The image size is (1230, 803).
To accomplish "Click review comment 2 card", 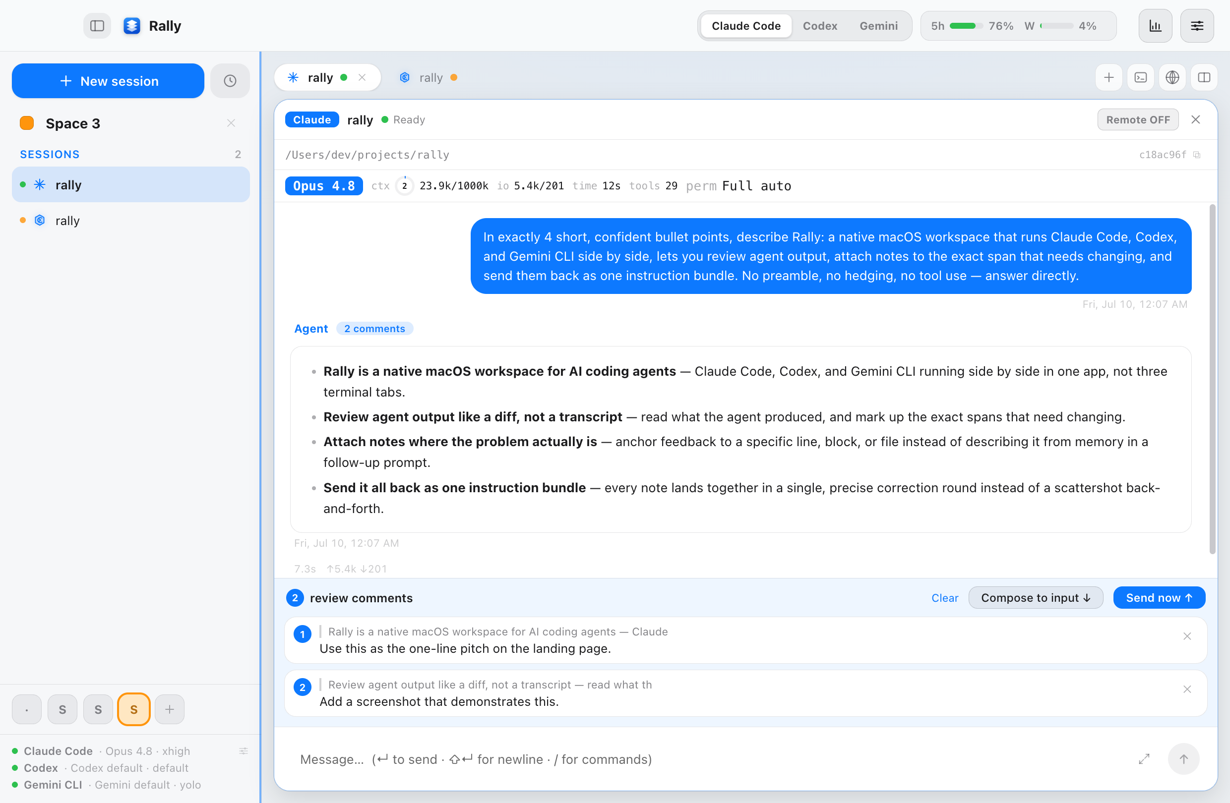I will pos(745,693).
